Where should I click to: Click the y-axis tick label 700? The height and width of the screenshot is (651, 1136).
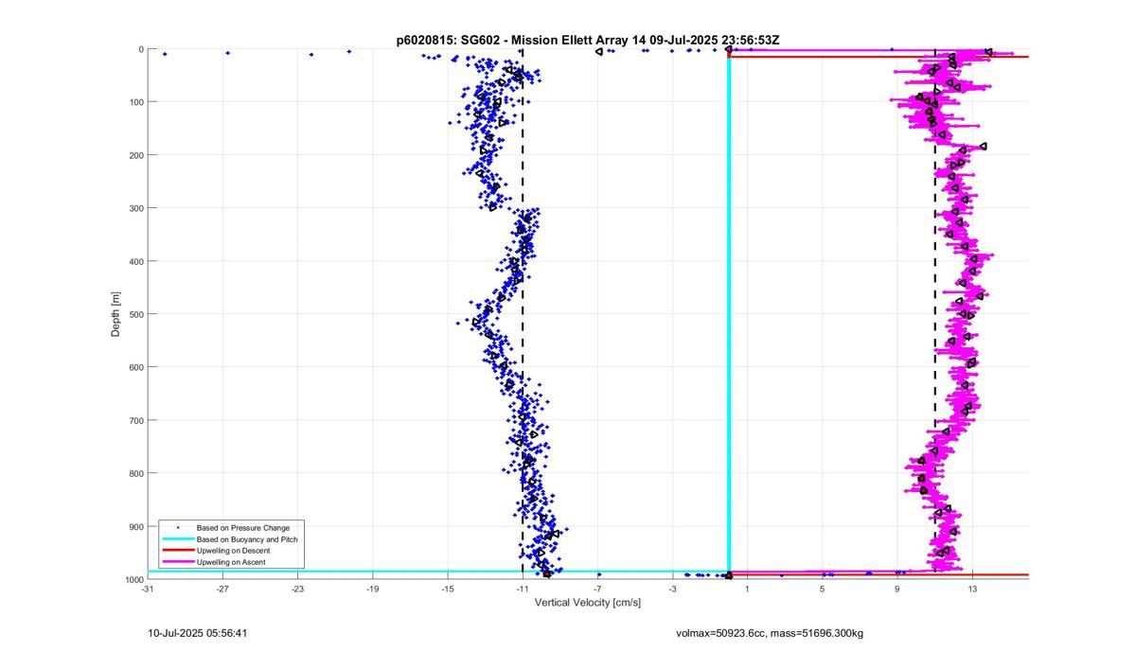(135, 420)
